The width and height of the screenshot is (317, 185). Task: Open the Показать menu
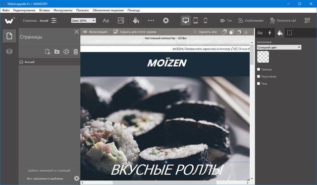tap(83, 10)
